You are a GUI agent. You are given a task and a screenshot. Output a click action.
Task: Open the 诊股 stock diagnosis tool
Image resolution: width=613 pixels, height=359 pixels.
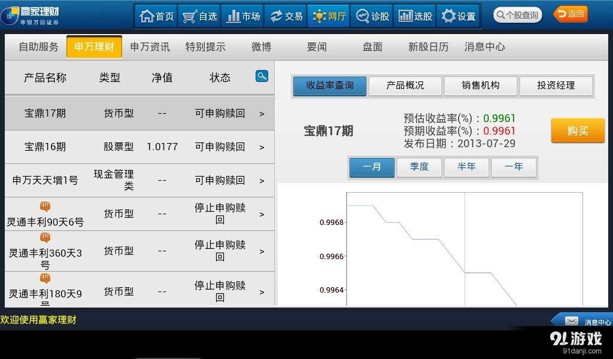372,16
